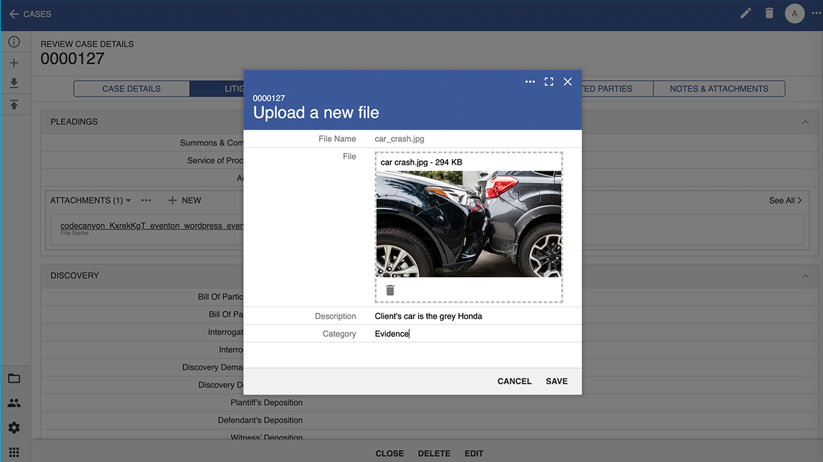This screenshot has height=462, width=823.
Task: Expand the Attachments (1) dropdown arrow
Action: click(129, 201)
